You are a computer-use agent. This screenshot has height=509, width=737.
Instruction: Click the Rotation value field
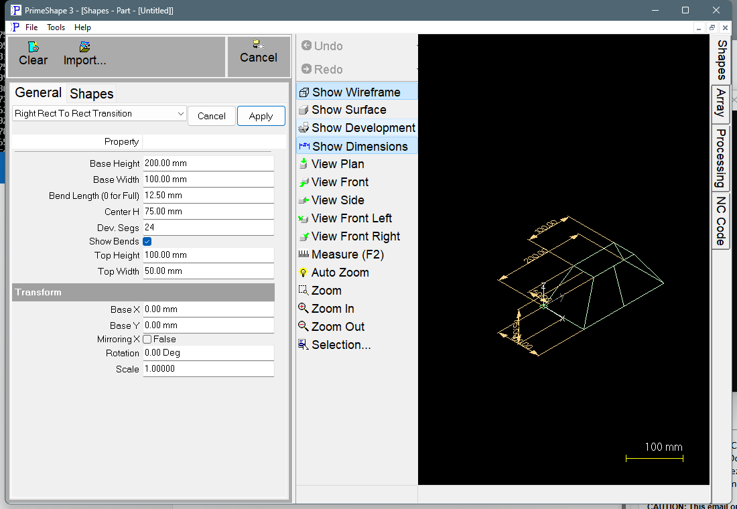pos(208,353)
